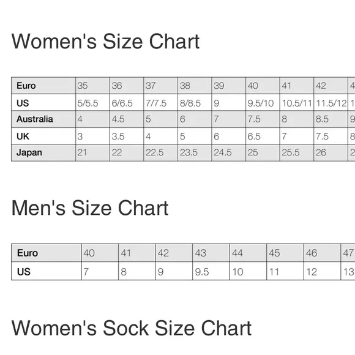Viewport: 355px width, 355px height.
Task: Select men's Euro size 46 cell
Action: (x=322, y=253)
